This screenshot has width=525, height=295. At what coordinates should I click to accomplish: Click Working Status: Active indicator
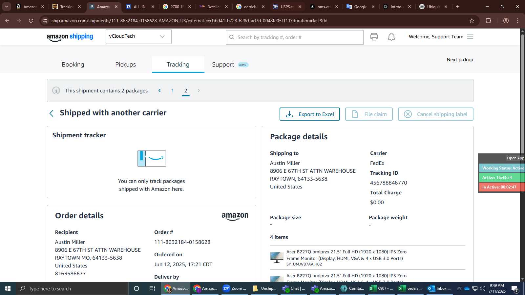[502, 168]
